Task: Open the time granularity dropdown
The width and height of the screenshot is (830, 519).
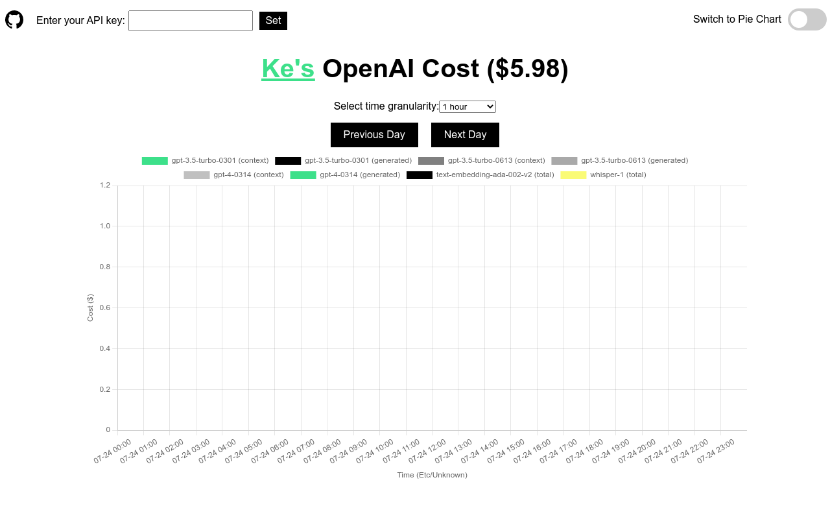Action: pos(468,106)
